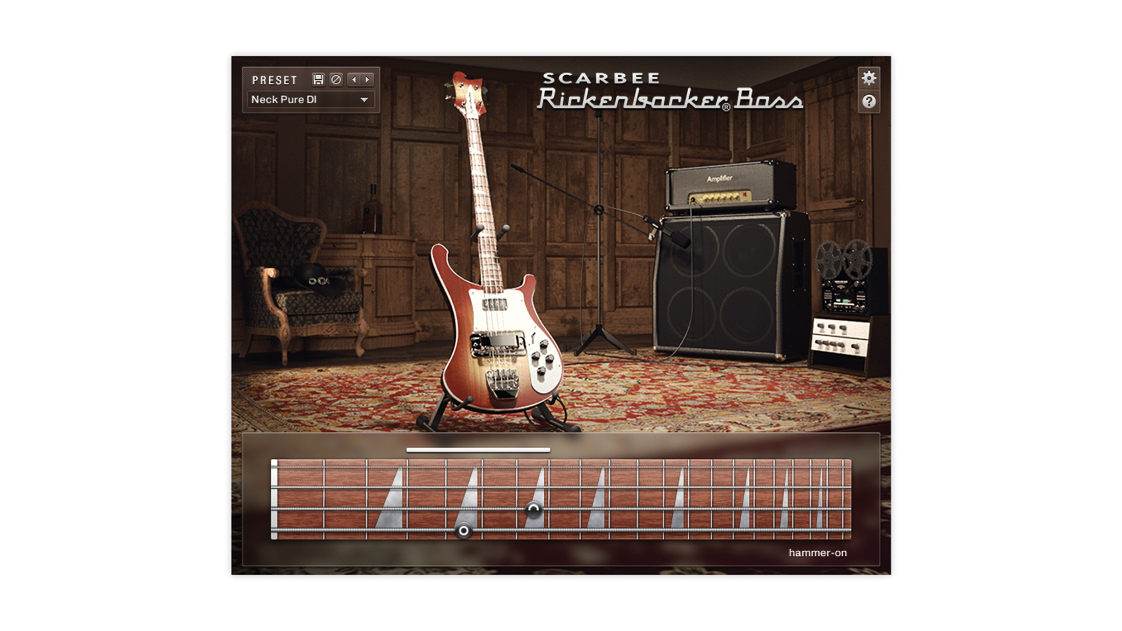Click the reel-to-reel tape recorder
The width and height of the screenshot is (1122, 631).
click(x=850, y=278)
